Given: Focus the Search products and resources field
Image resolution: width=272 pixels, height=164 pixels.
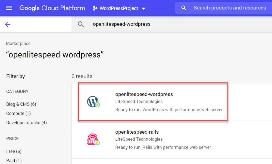Looking at the screenshot, I should pyautogui.click(x=230, y=8).
